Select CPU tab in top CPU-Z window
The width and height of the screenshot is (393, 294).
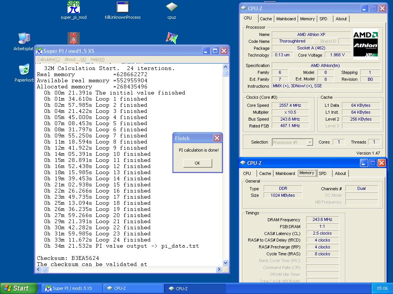248,18
